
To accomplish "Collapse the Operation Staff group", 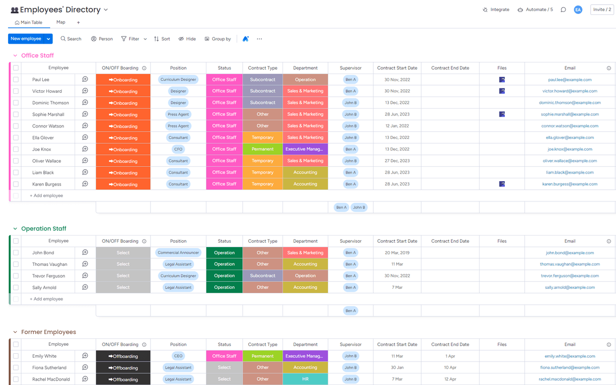I will point(15,229).
